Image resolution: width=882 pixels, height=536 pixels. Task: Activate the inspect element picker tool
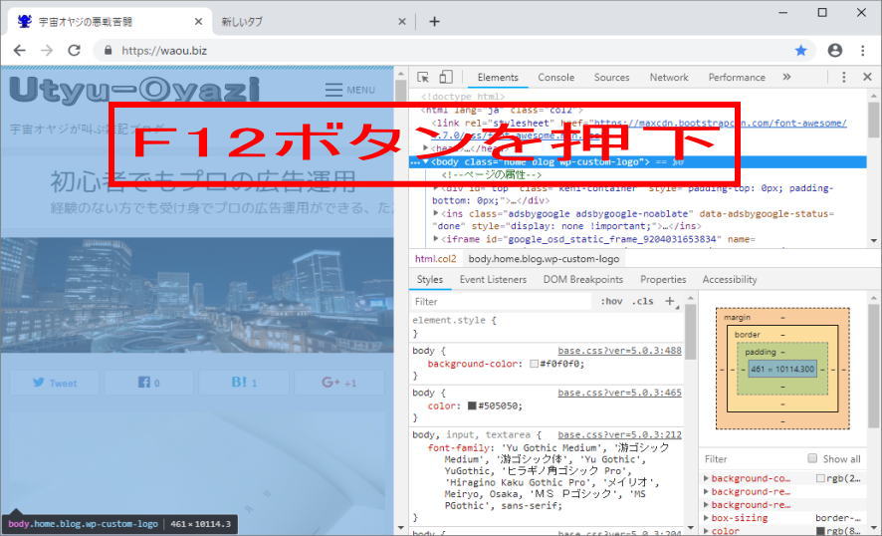click(423, 78)
